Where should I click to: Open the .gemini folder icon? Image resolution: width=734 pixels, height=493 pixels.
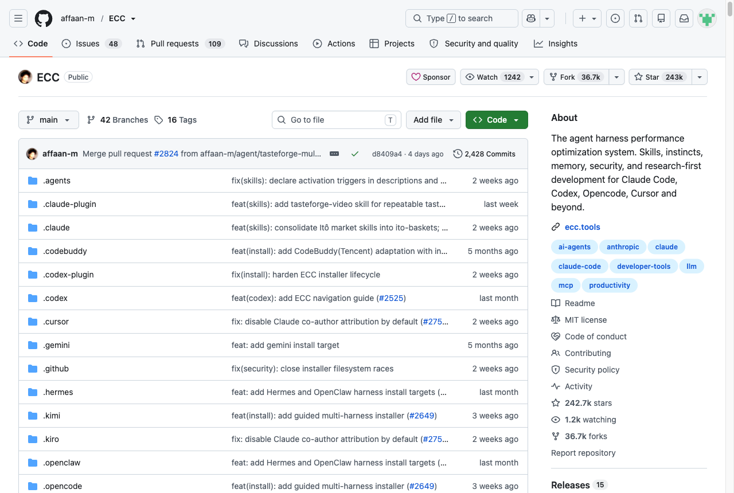coord(33,345)
